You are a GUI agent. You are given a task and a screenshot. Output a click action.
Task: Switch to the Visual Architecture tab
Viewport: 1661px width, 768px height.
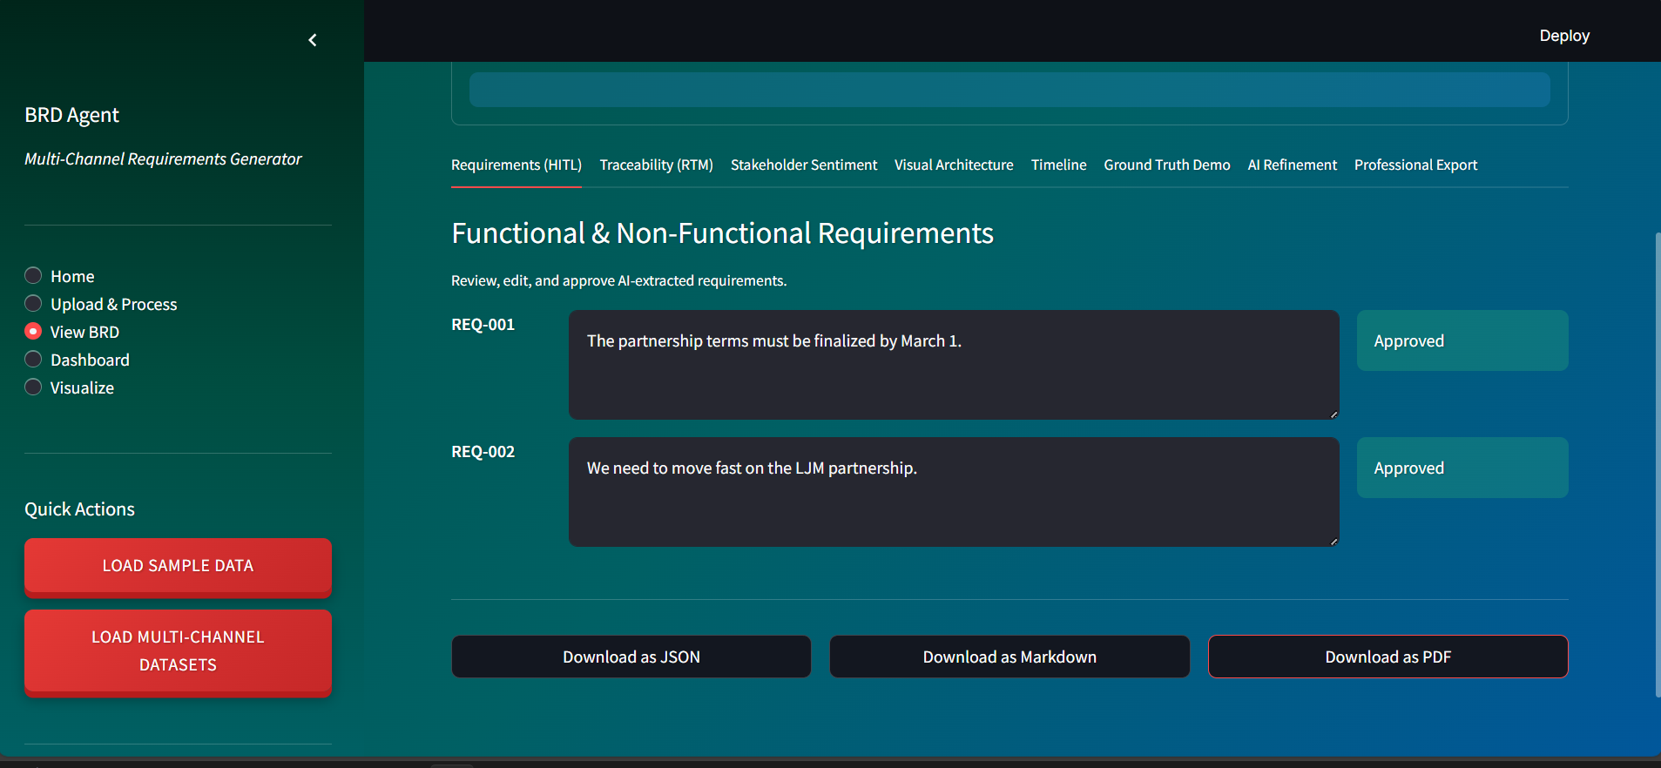(x=954, y=165)
